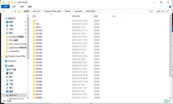
Task: Select the 493340 folder
Action: click(37, 62)
